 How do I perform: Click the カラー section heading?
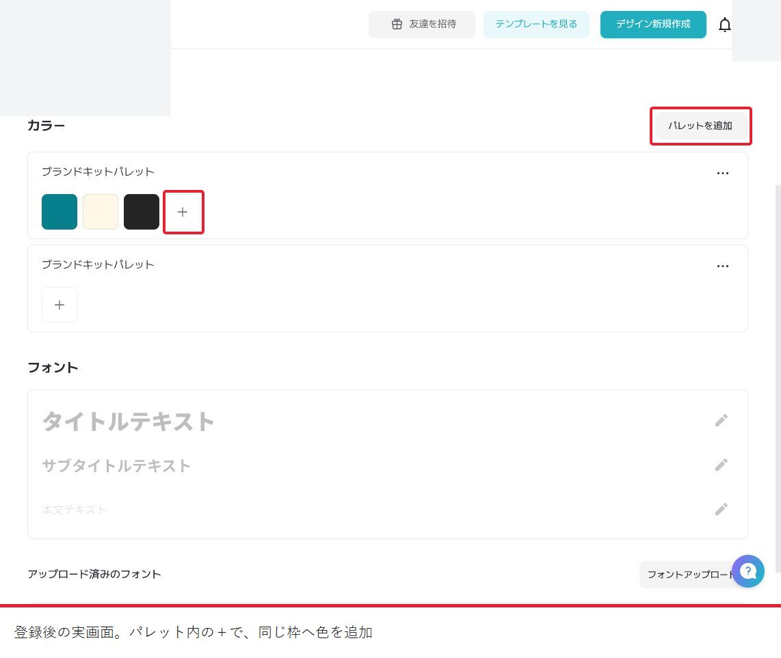click(x=47, y=126)
